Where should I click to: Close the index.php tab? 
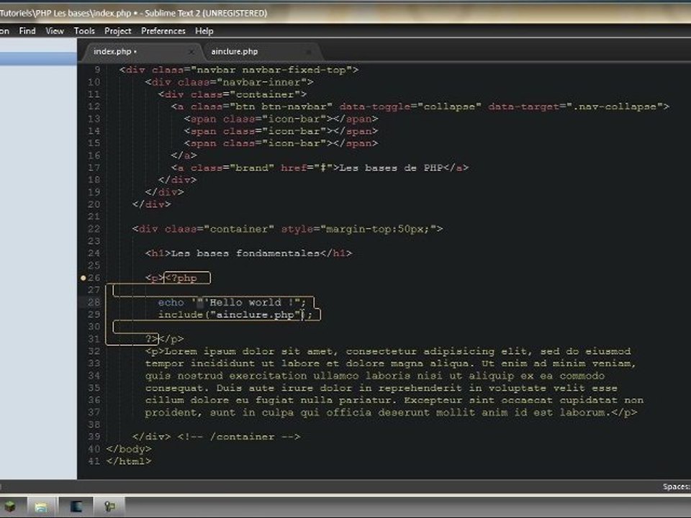click(x=191, y=52)
